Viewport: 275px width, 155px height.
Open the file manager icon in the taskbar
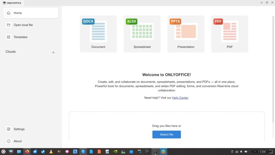click(19, 152)
